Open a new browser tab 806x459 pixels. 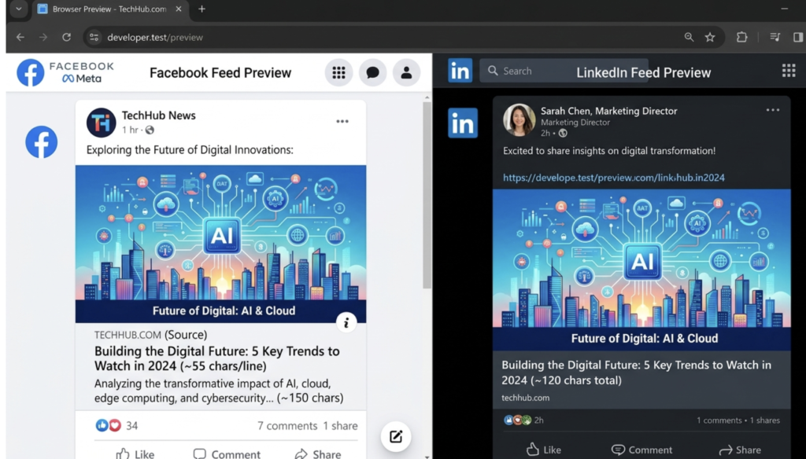point(202,9)
